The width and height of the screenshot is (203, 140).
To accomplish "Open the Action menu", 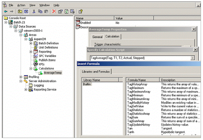I will coord(21,5).
